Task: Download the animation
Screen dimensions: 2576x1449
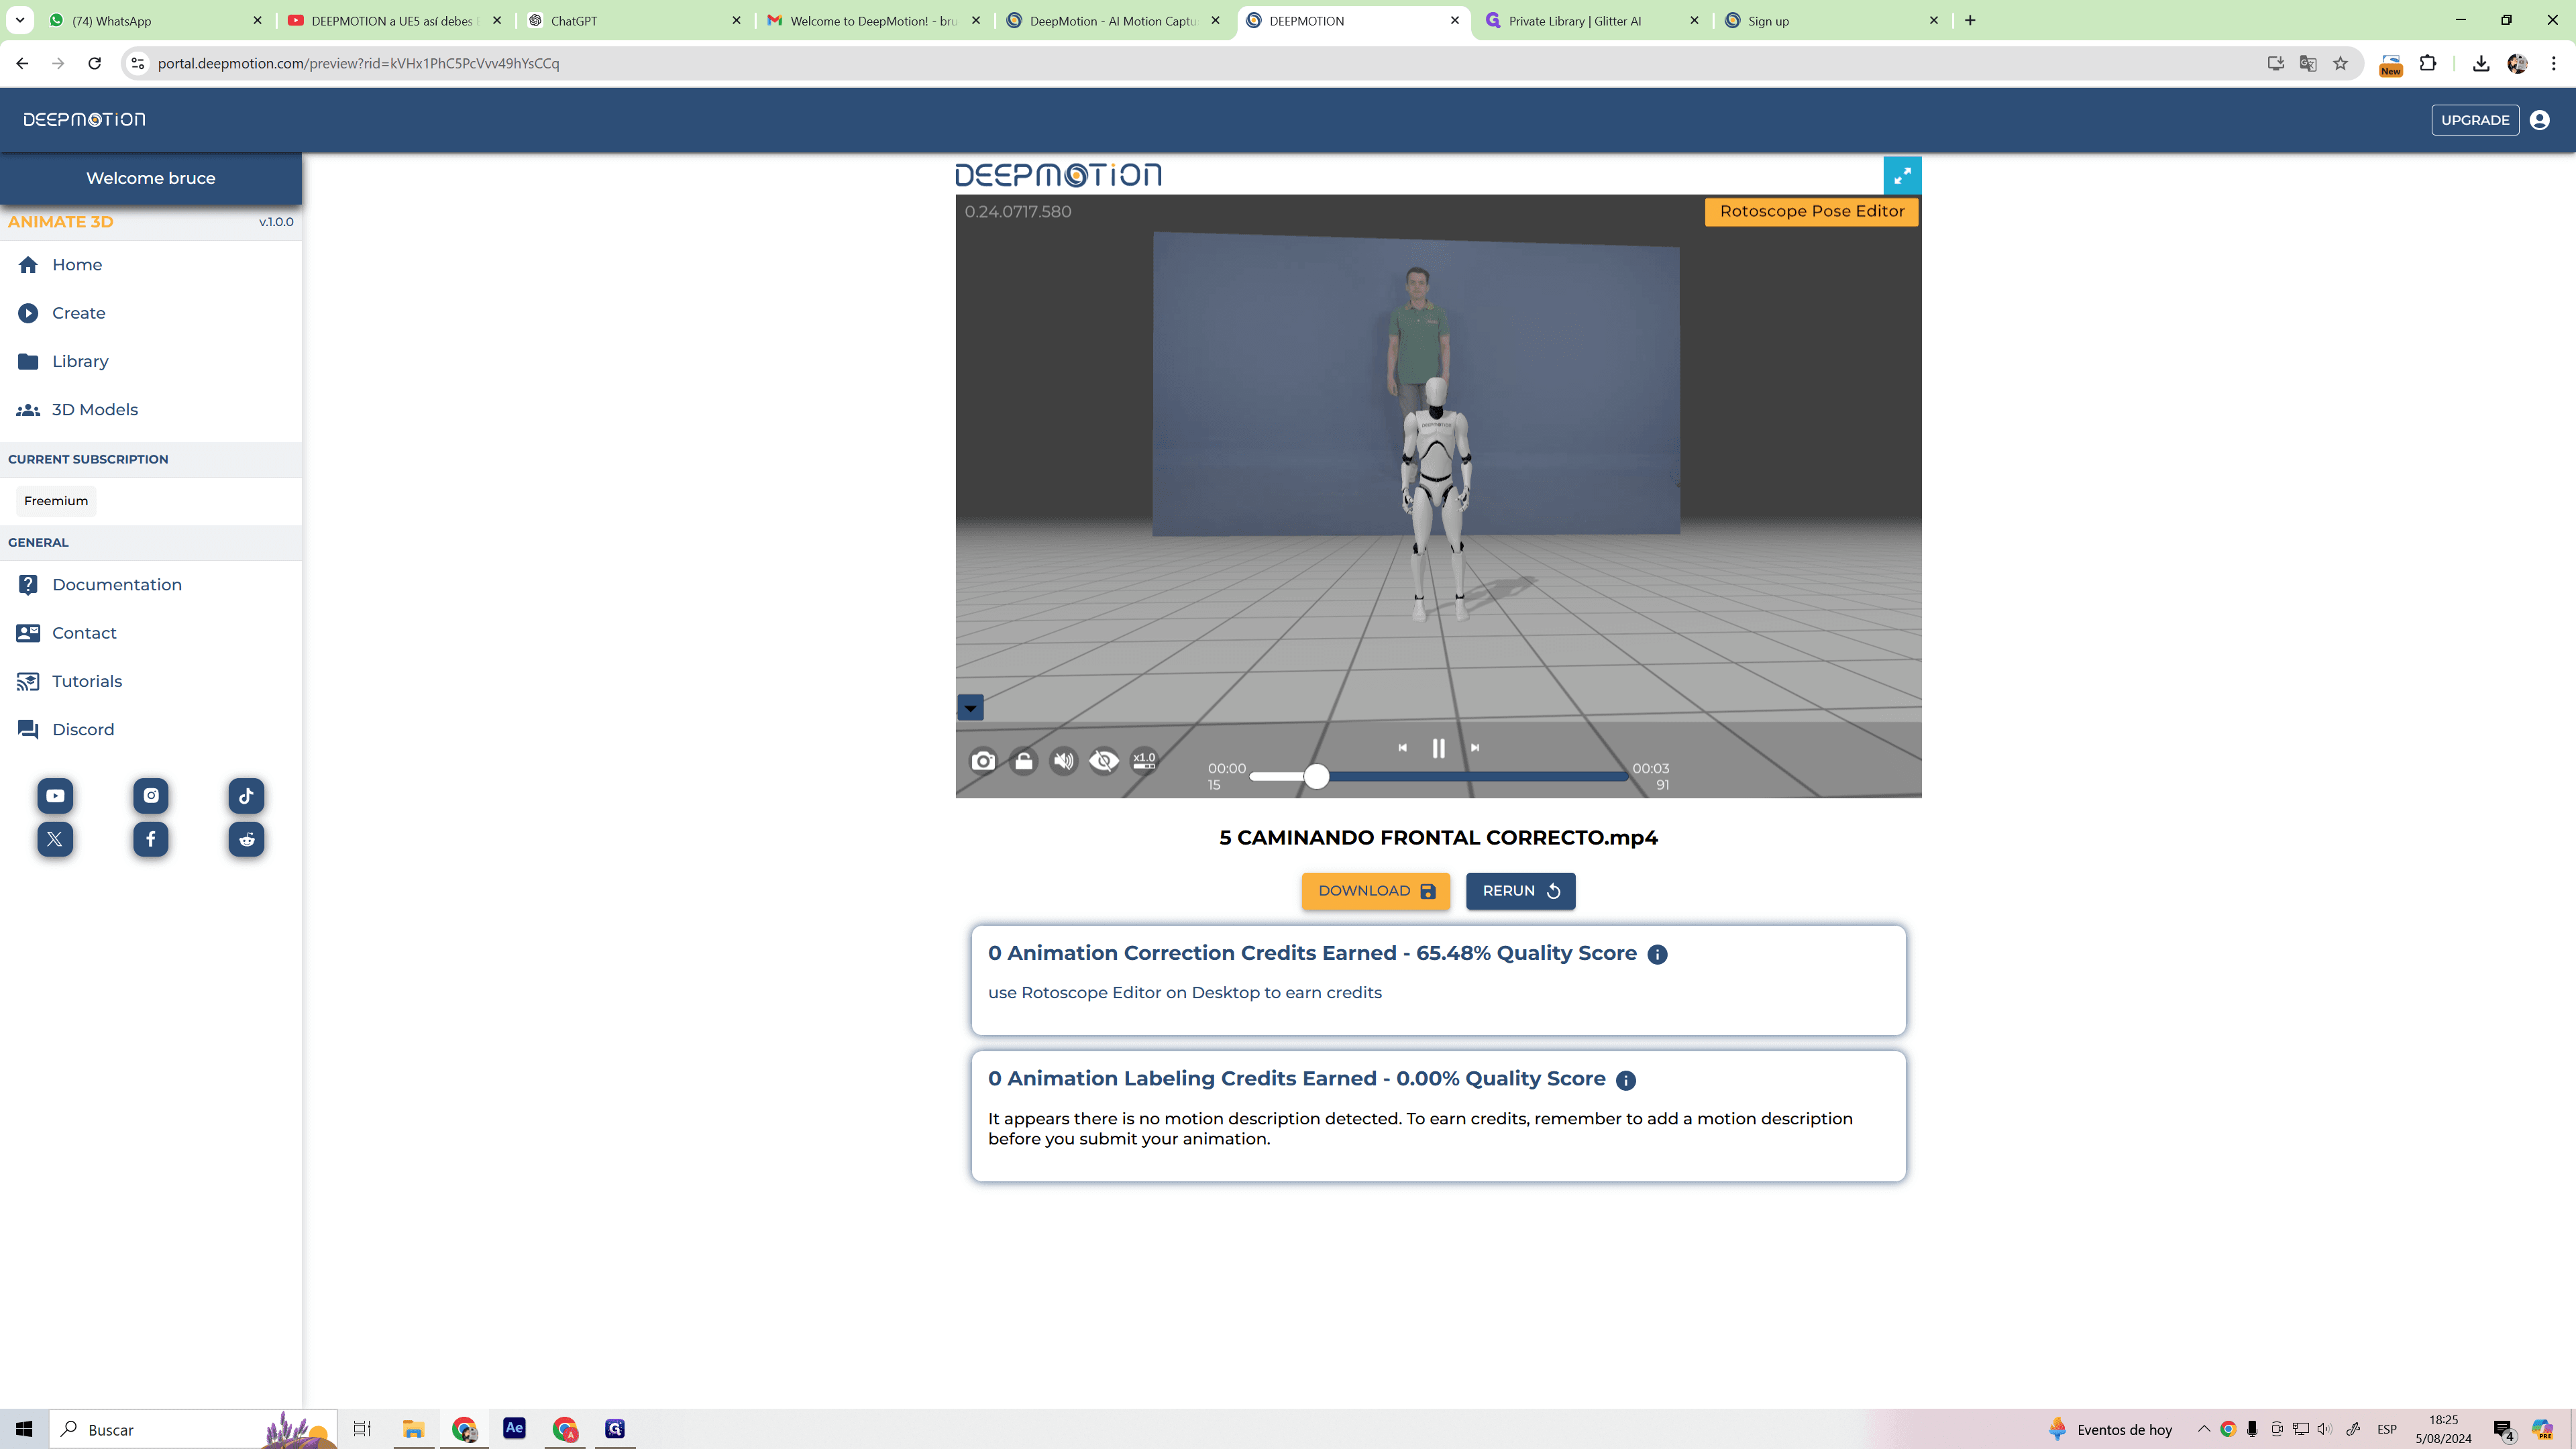Action: 1375,891
